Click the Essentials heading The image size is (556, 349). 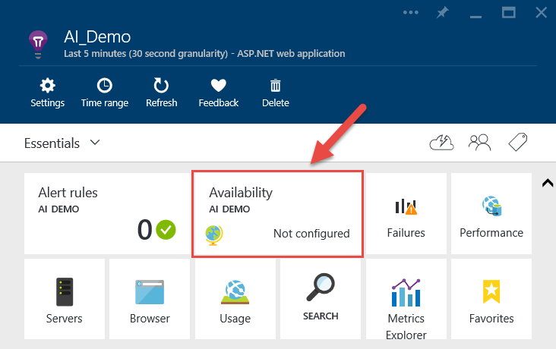(52, 143)
